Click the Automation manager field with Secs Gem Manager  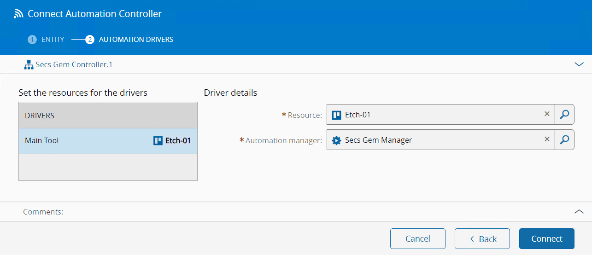pos(438,140)
